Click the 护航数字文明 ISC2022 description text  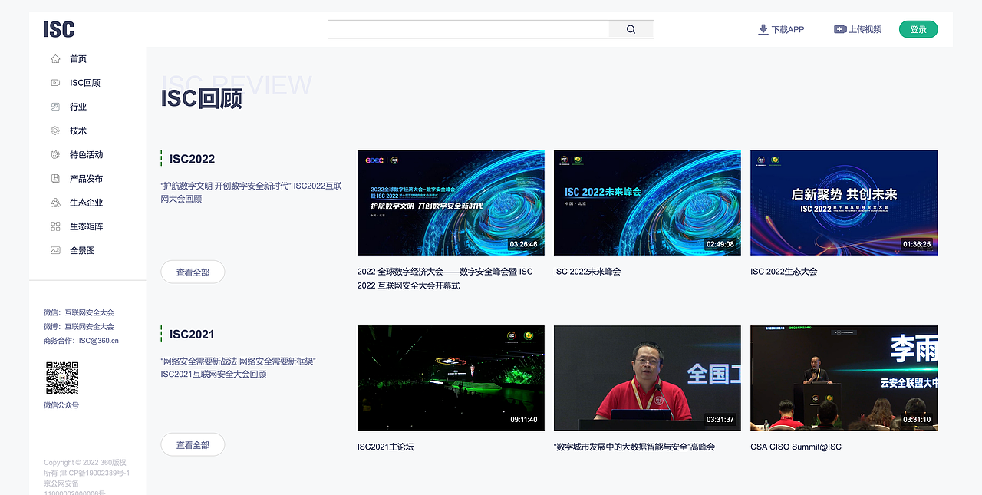(251, 192)
